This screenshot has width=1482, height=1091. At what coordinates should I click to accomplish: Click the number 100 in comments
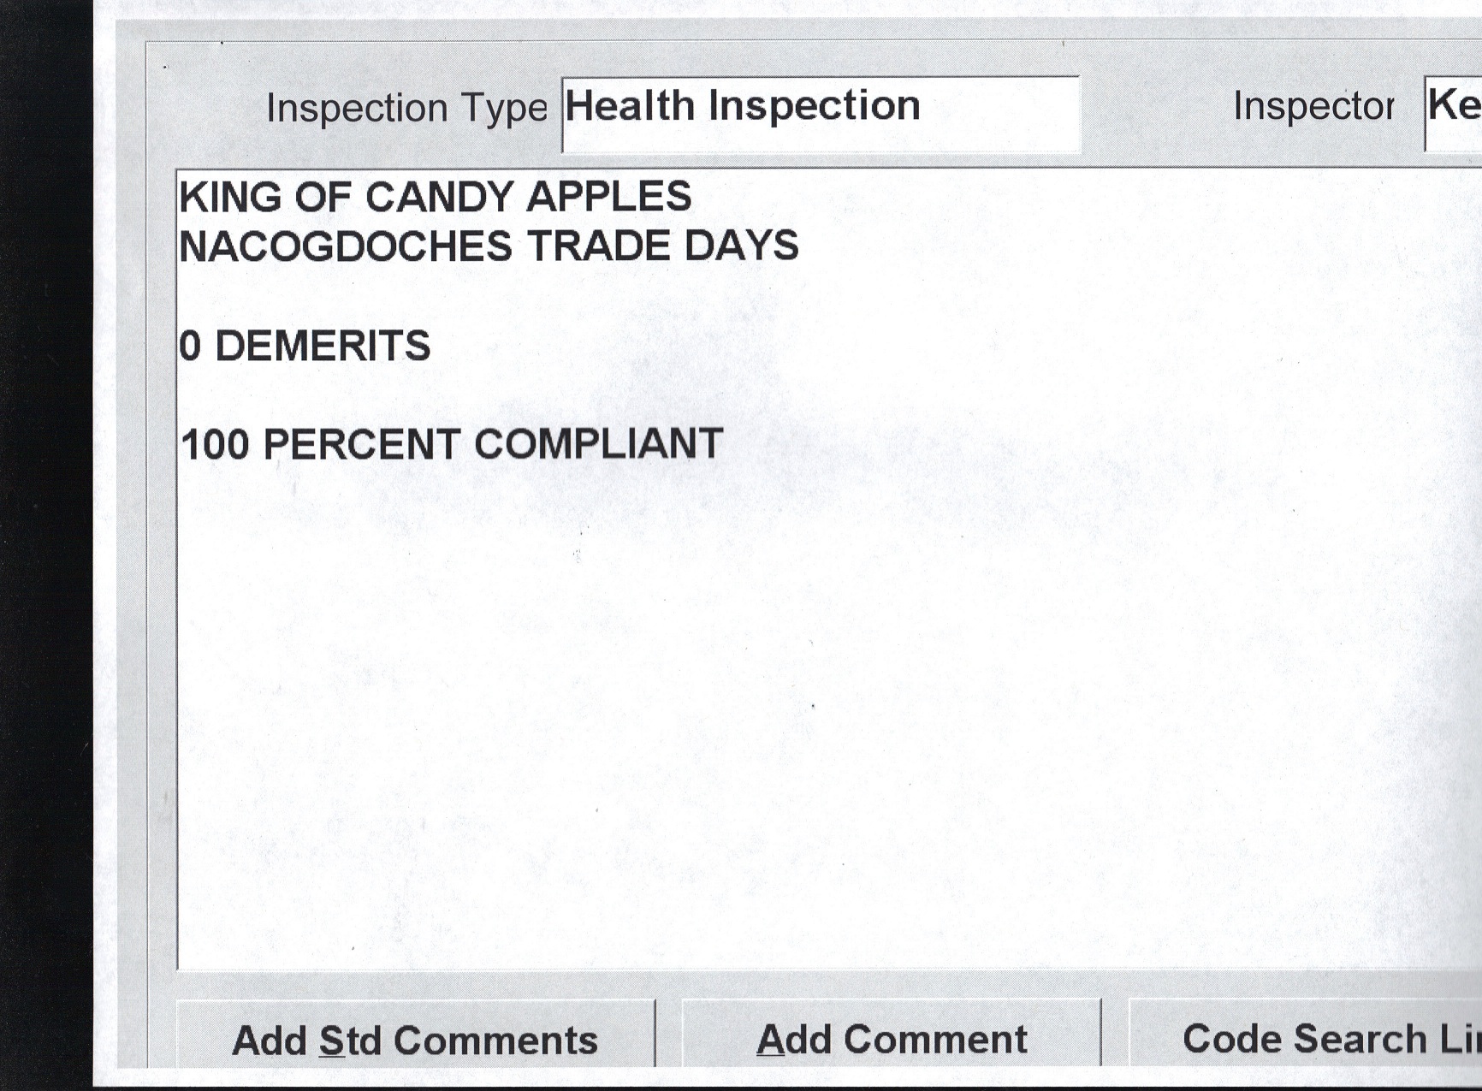pos(215,445)
